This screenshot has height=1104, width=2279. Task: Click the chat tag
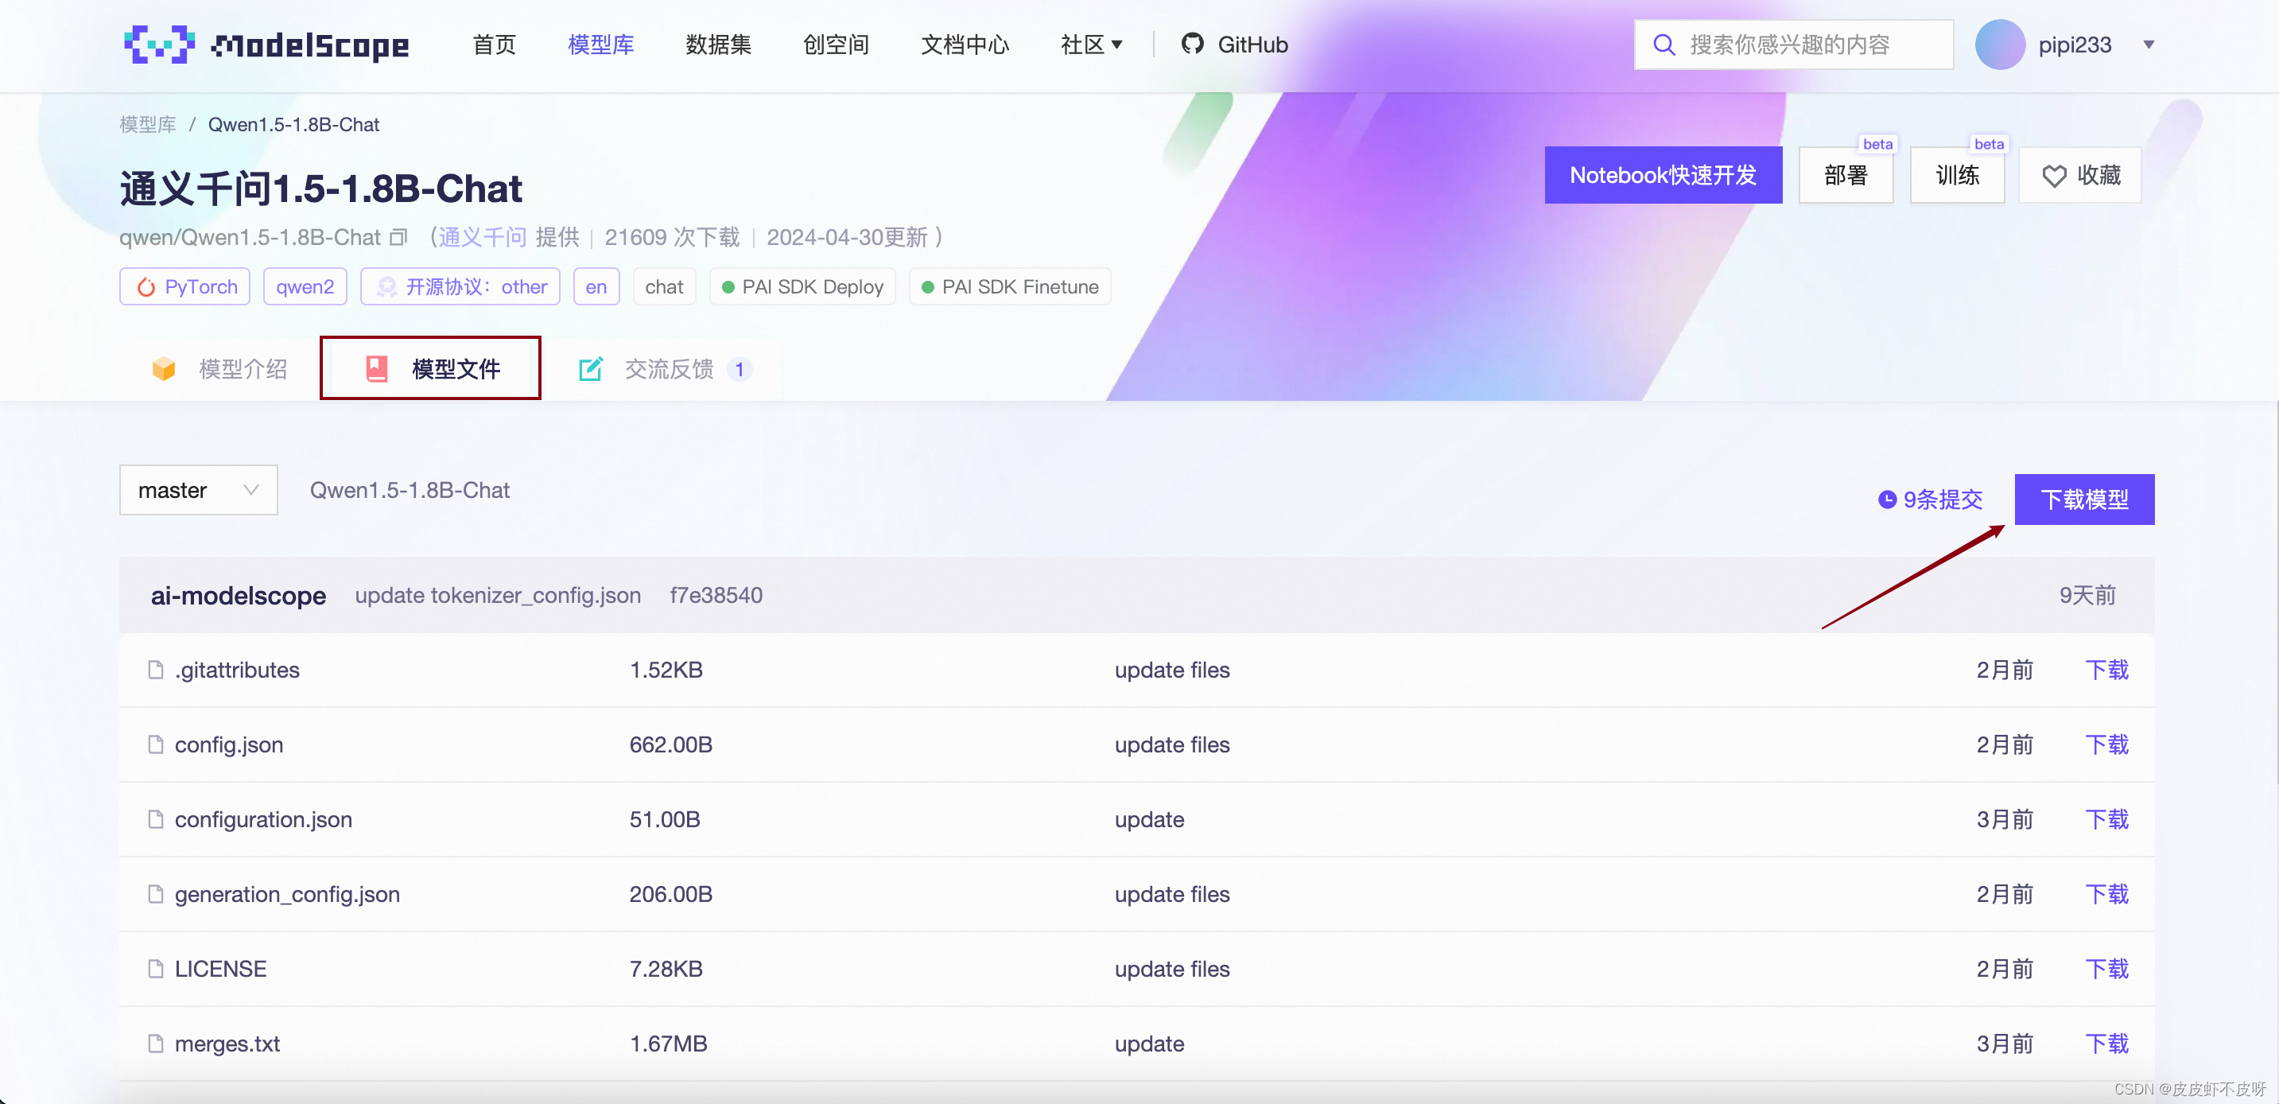pyautogui.click(x=663, y=286)
